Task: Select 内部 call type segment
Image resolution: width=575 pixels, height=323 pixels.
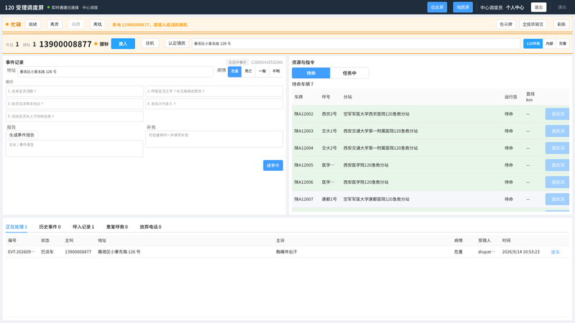Action: (x=549, y=44)
